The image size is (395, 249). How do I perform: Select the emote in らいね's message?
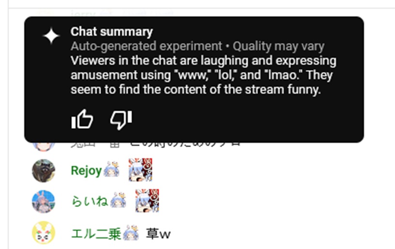pos(147,201)
